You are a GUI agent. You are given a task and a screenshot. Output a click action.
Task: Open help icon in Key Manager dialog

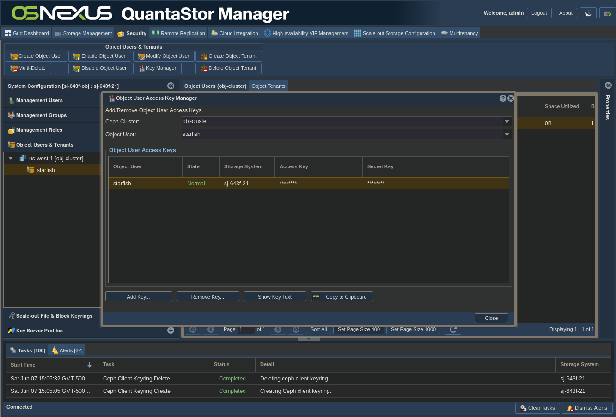pyautogui.click(x=503, y=98)
